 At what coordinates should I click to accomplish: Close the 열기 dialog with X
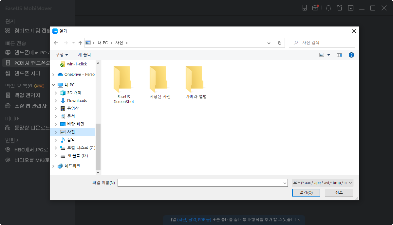tap(354, 31)
